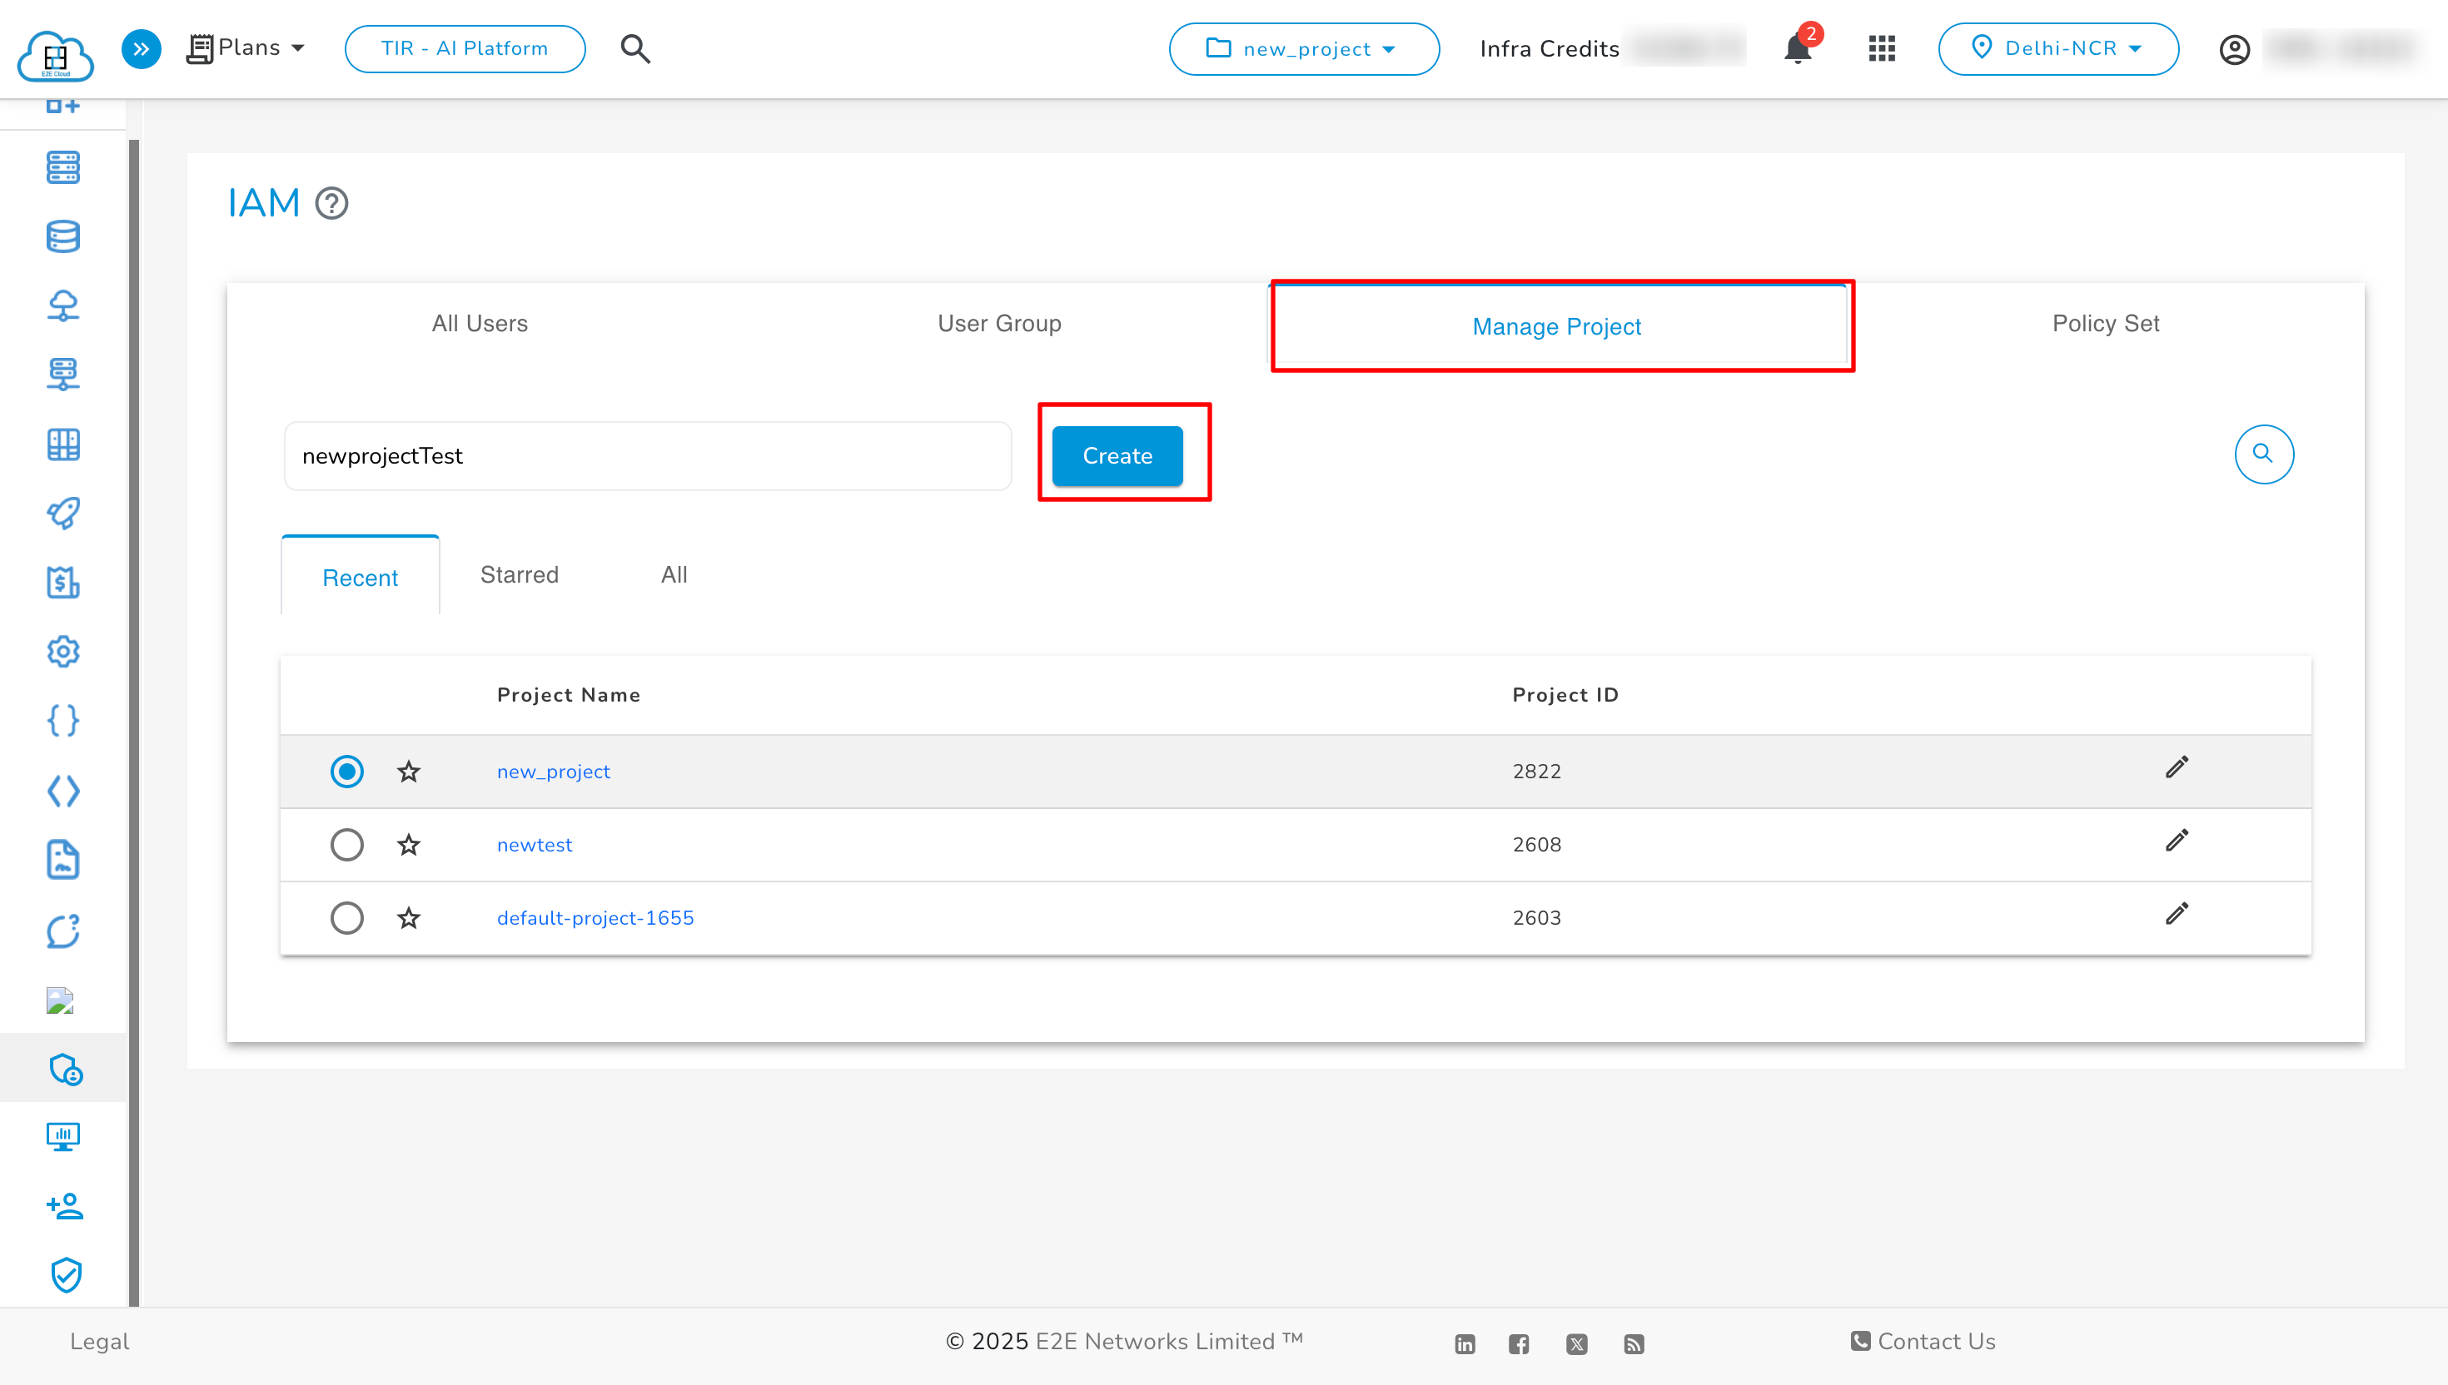The width and height of the screenshot is (2448, 1385).
Task: Expand sidebar with double-arrow icon
Action: [x=141, y=48]
